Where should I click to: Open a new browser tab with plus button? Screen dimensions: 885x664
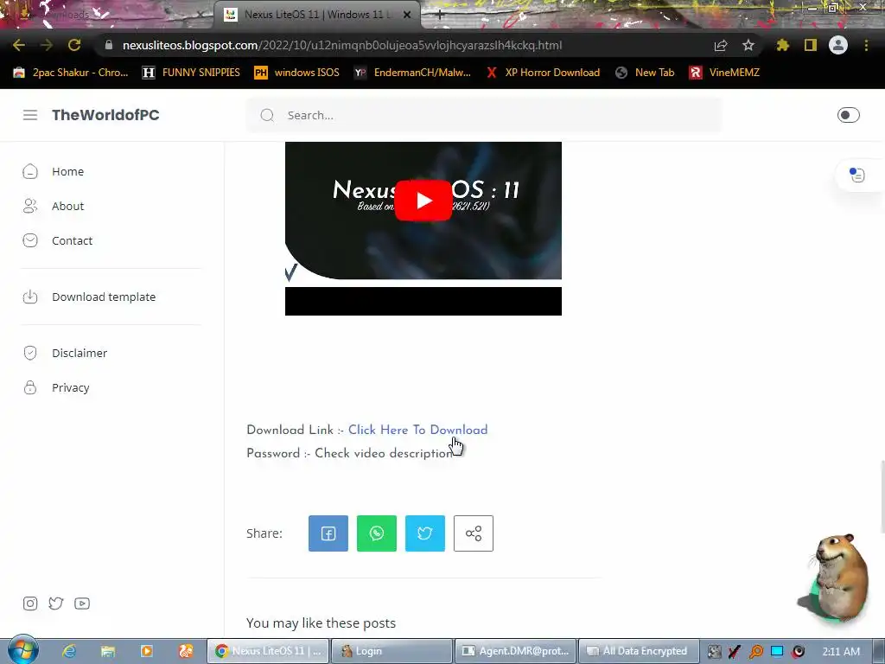[440, 14]
